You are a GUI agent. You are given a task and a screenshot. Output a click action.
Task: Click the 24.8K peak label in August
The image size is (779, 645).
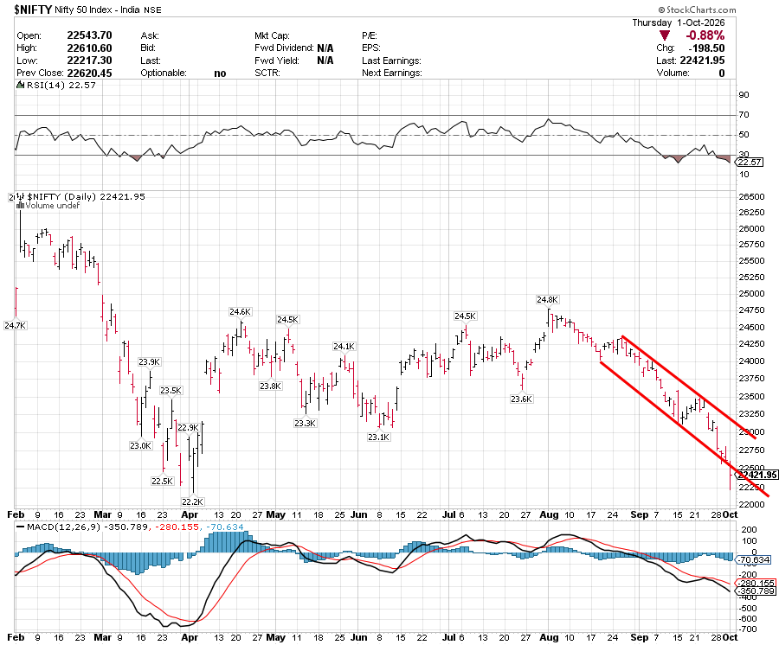pos(548,300)
